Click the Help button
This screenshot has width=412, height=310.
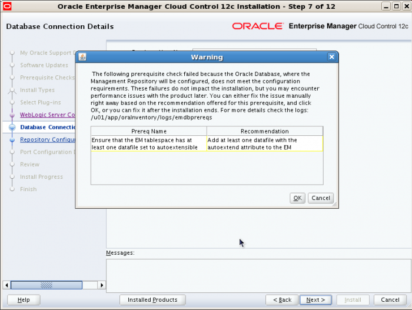(24, 300)
